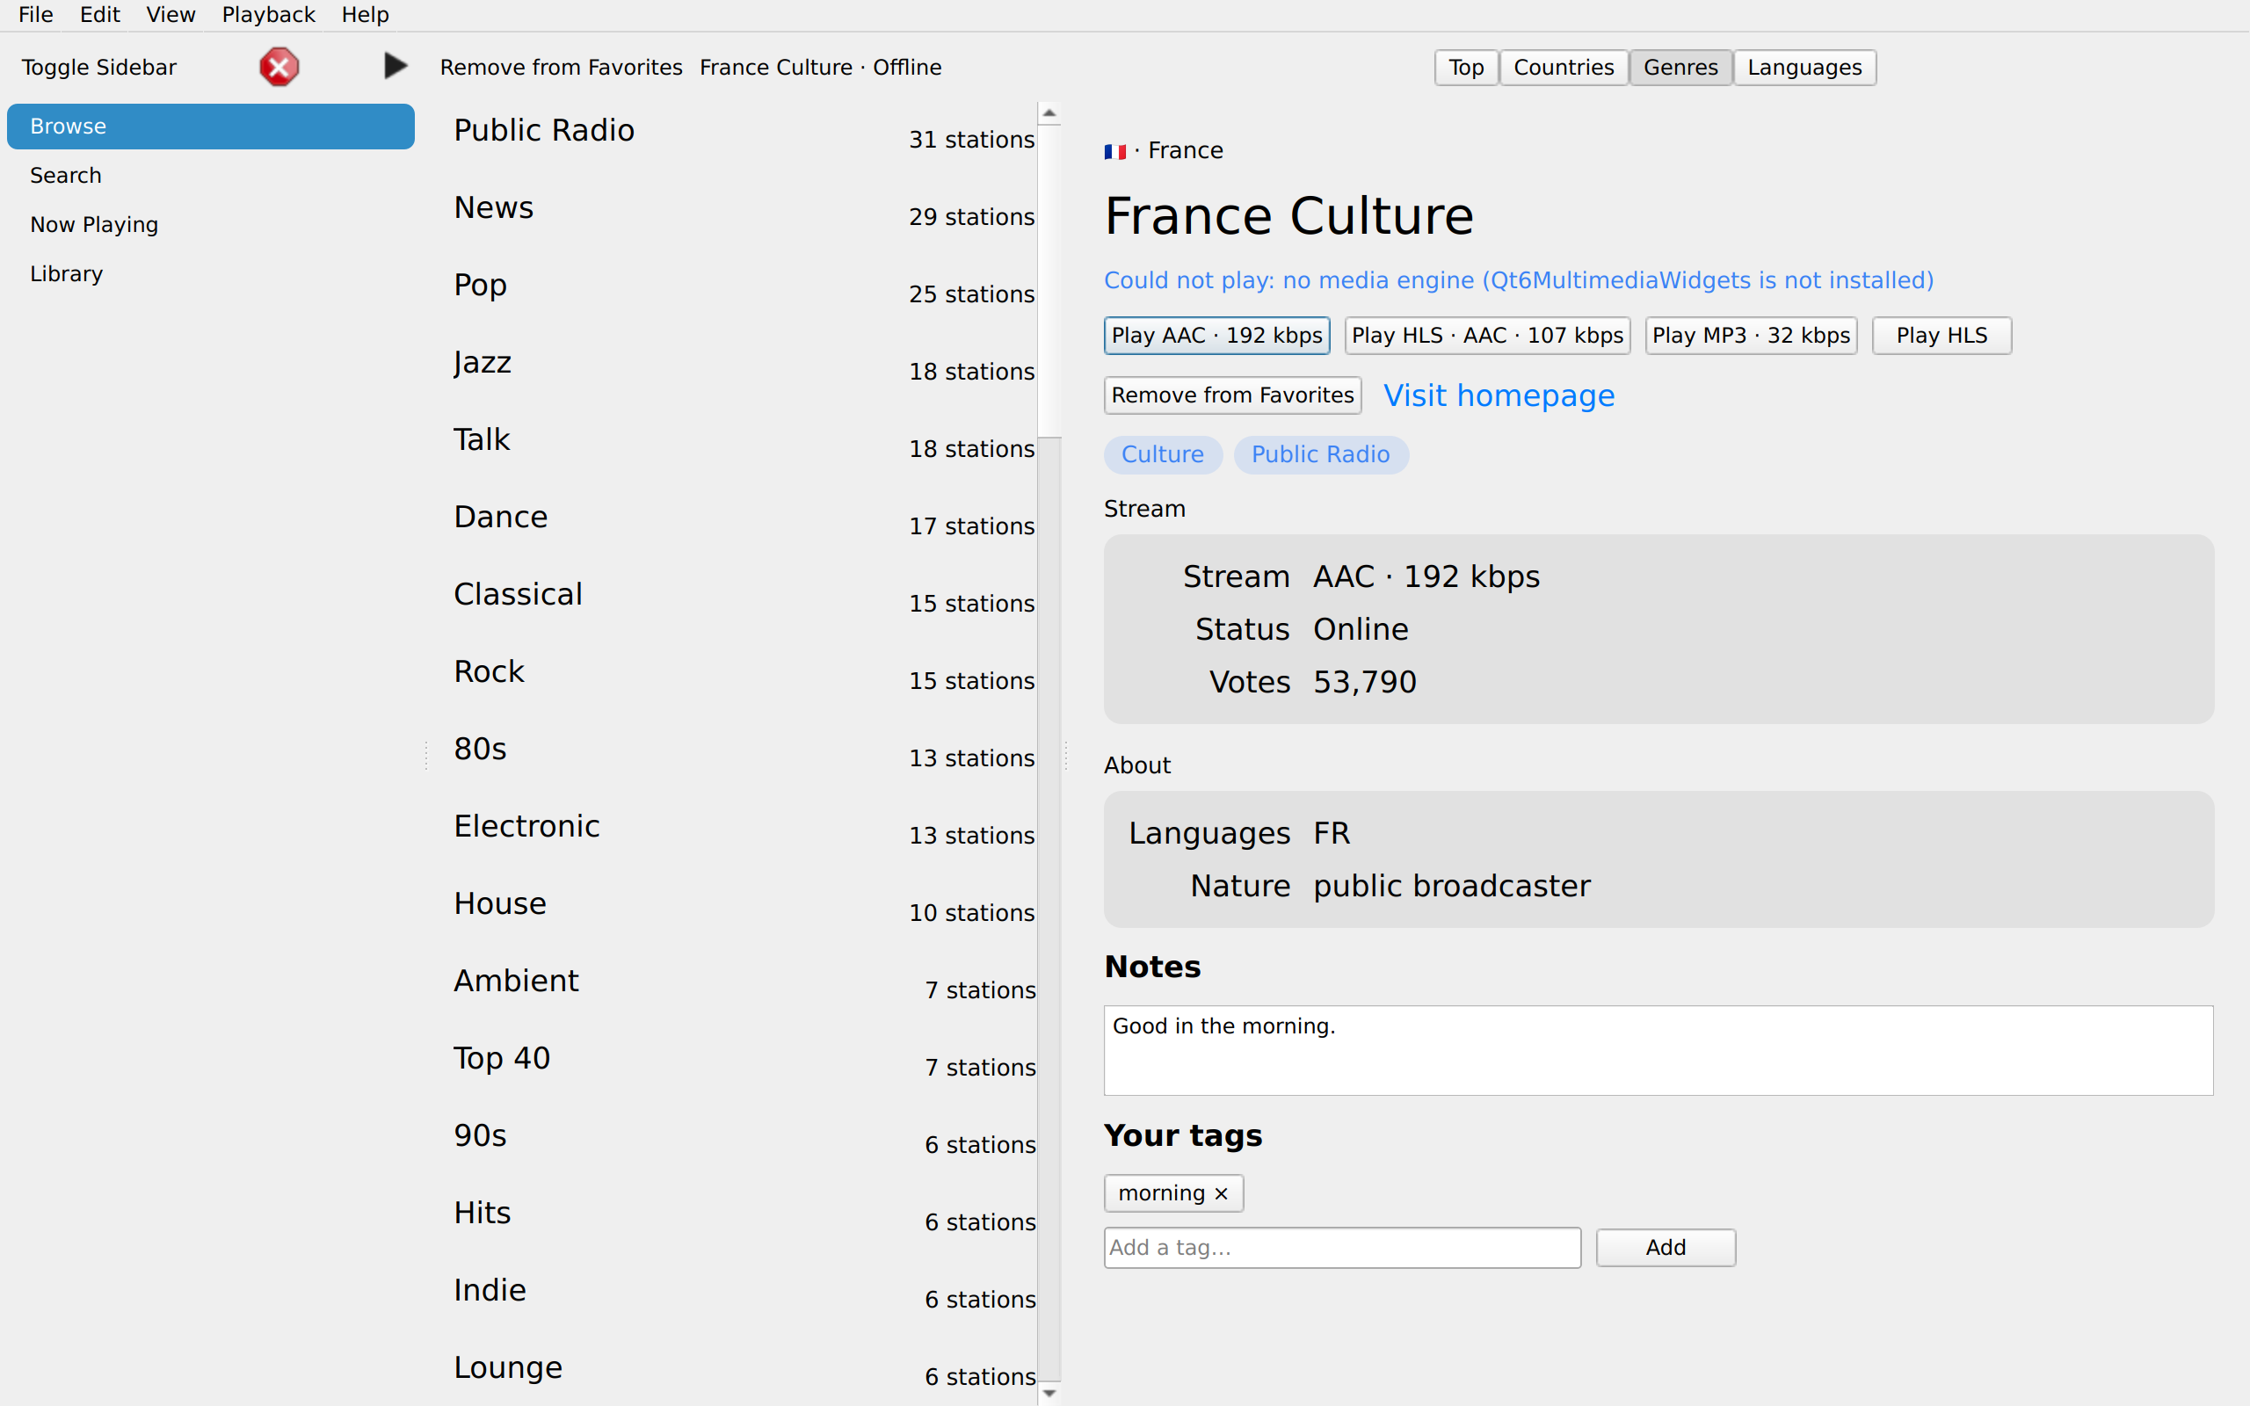Switch to the Countries tab
Image resolution: width=2250 pixels, height=1406 pixels.
coord(1564,68)
